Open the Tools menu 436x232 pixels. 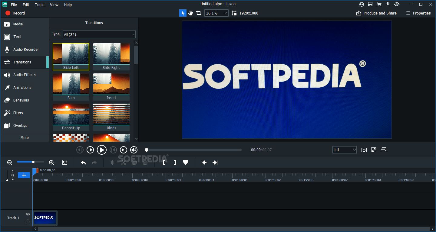(x=39, y=5)
